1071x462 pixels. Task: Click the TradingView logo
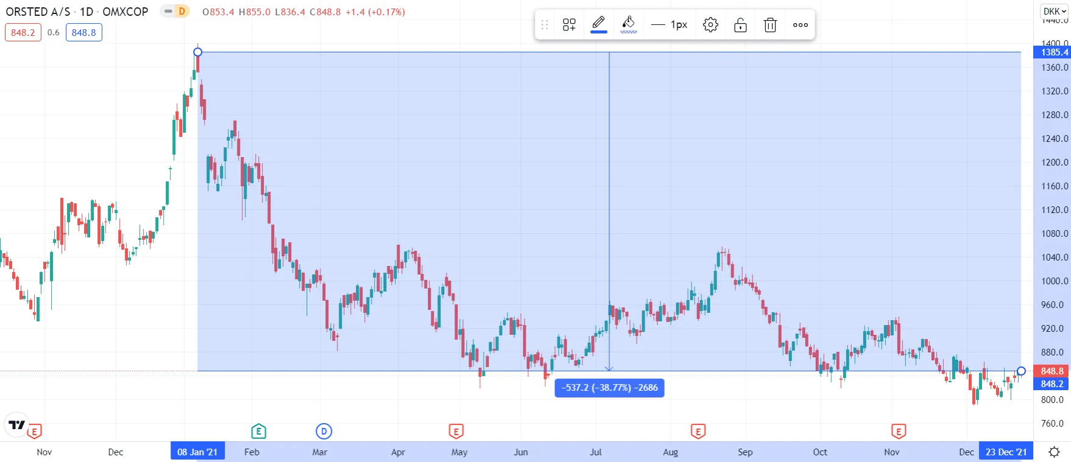pyautogui.click(x=16, y=425)
